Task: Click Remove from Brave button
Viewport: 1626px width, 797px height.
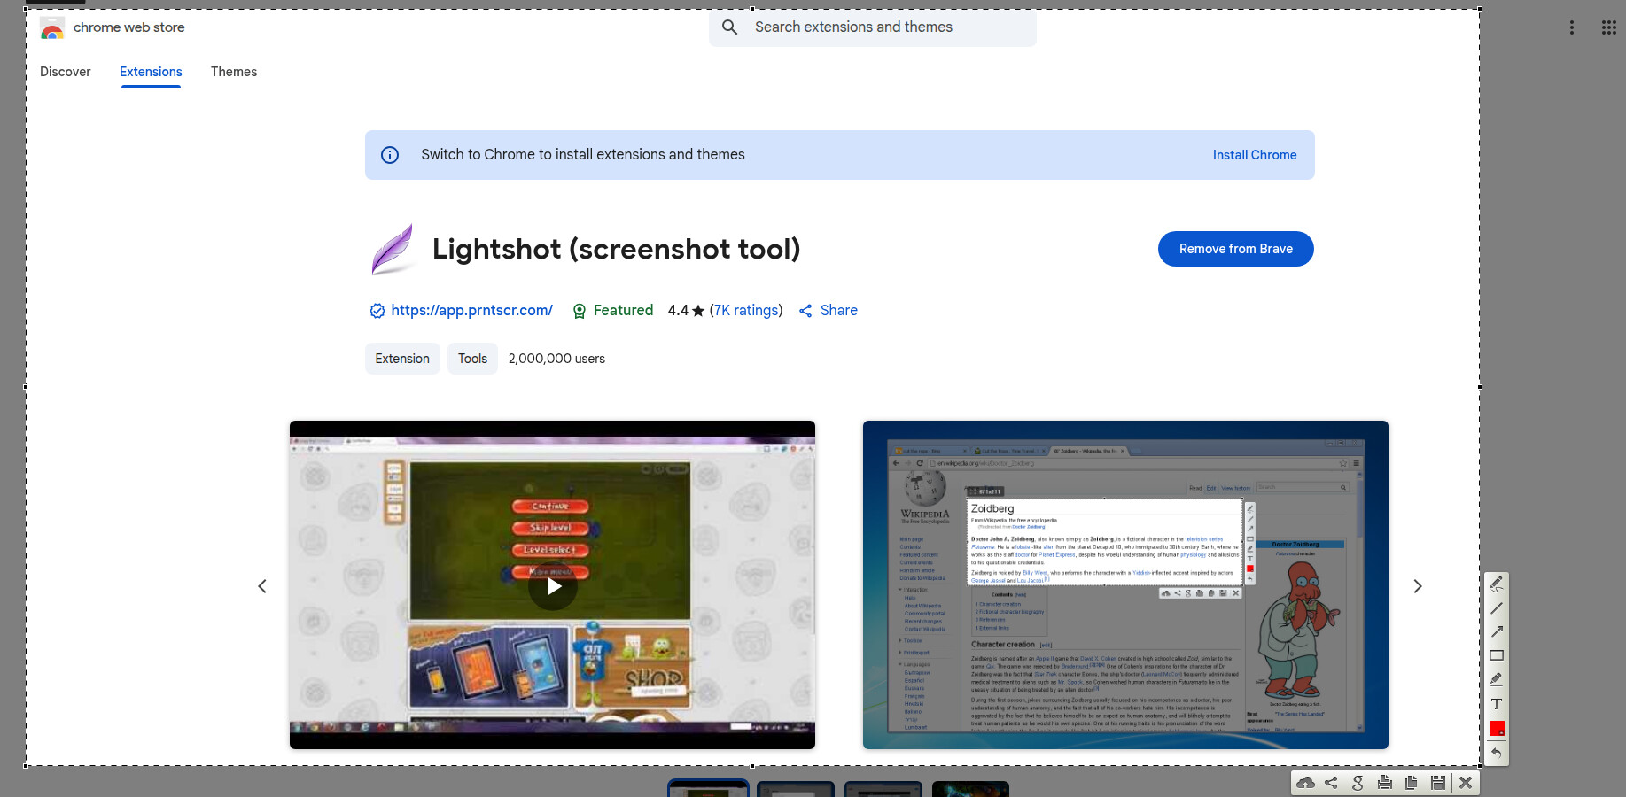Action: [1235, 249]
